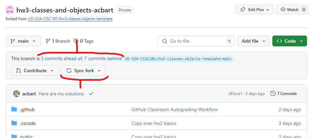Expand the Sync fork dropdown
This screenshot has height=138, width=310.
point(83,71)
